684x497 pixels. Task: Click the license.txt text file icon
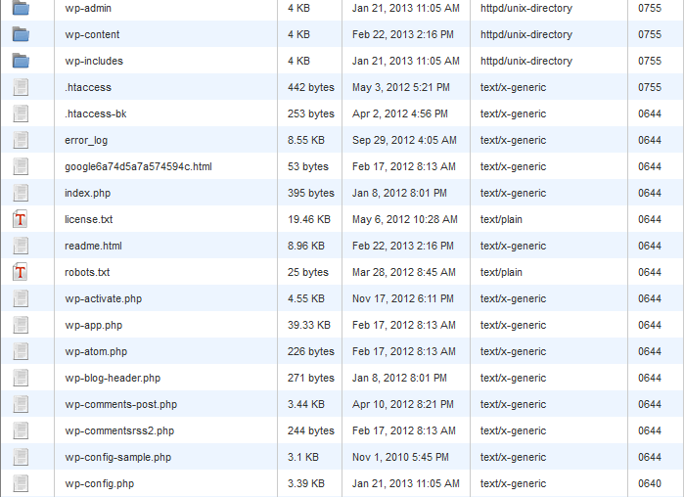(x=21, y=219)
